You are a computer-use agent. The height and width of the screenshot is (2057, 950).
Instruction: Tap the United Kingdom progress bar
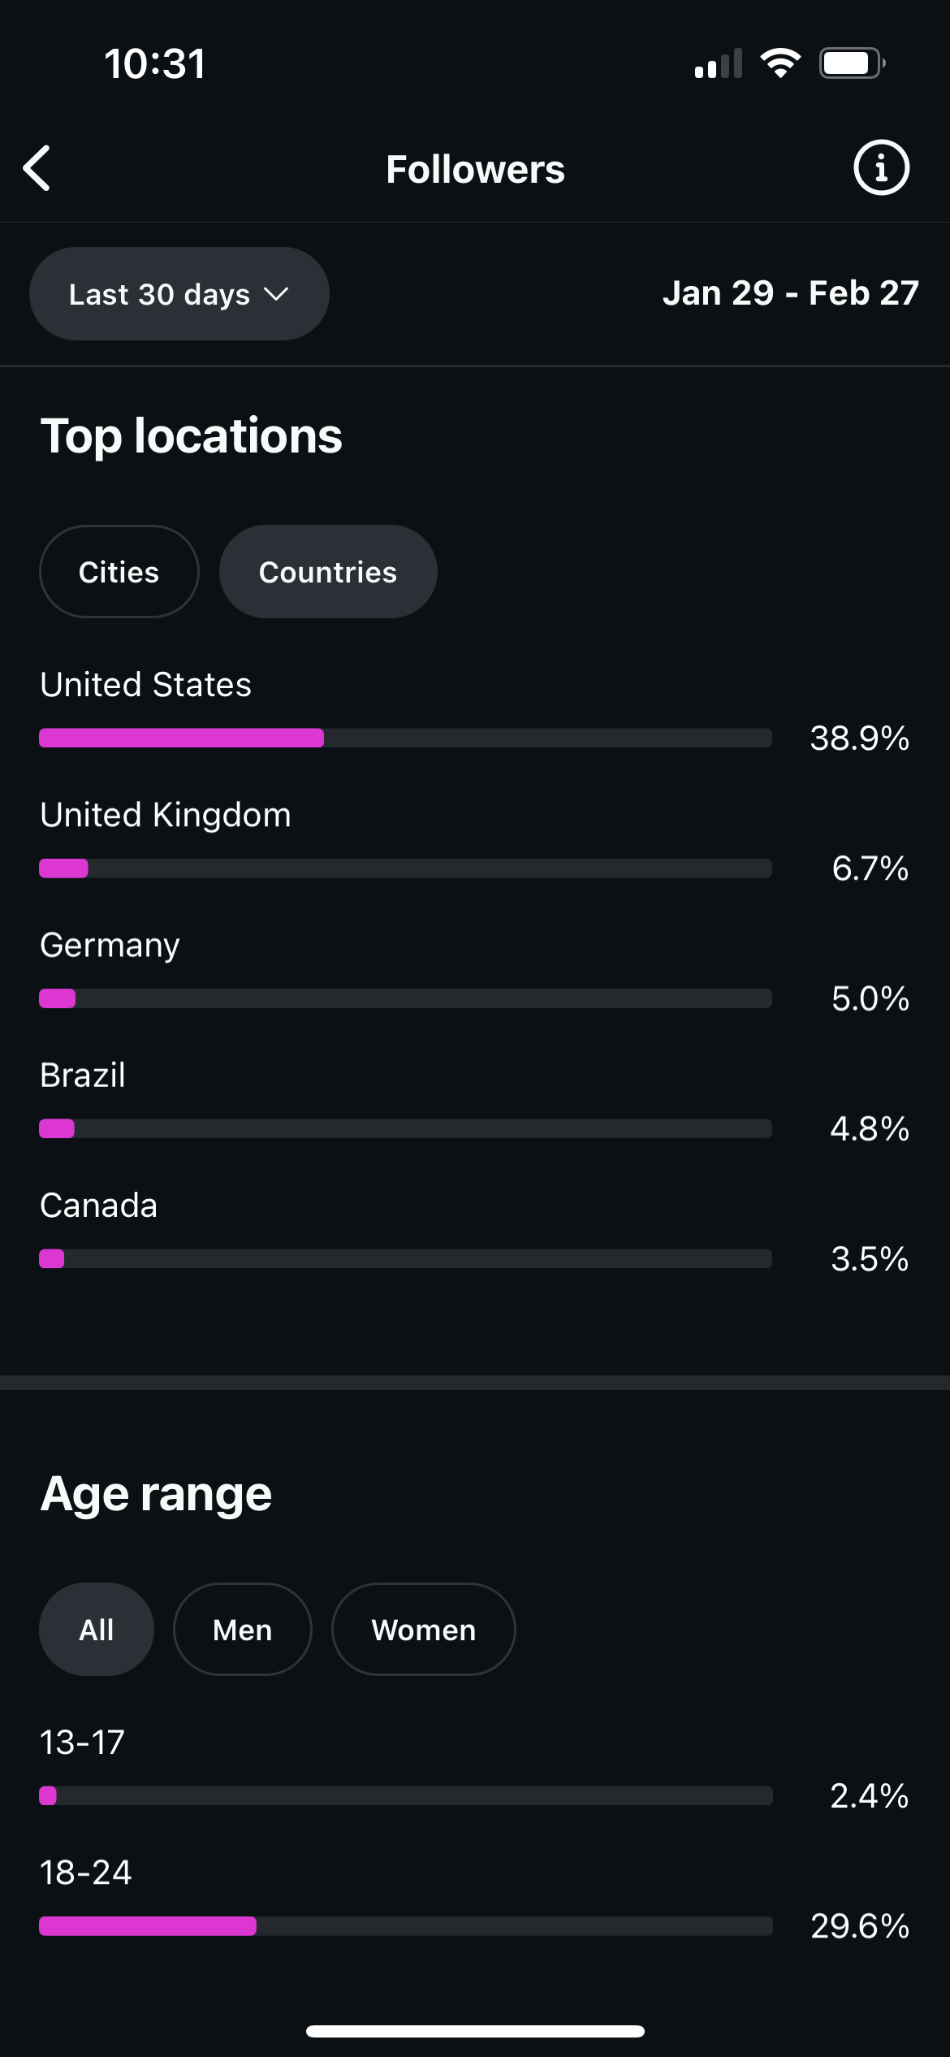405,868
